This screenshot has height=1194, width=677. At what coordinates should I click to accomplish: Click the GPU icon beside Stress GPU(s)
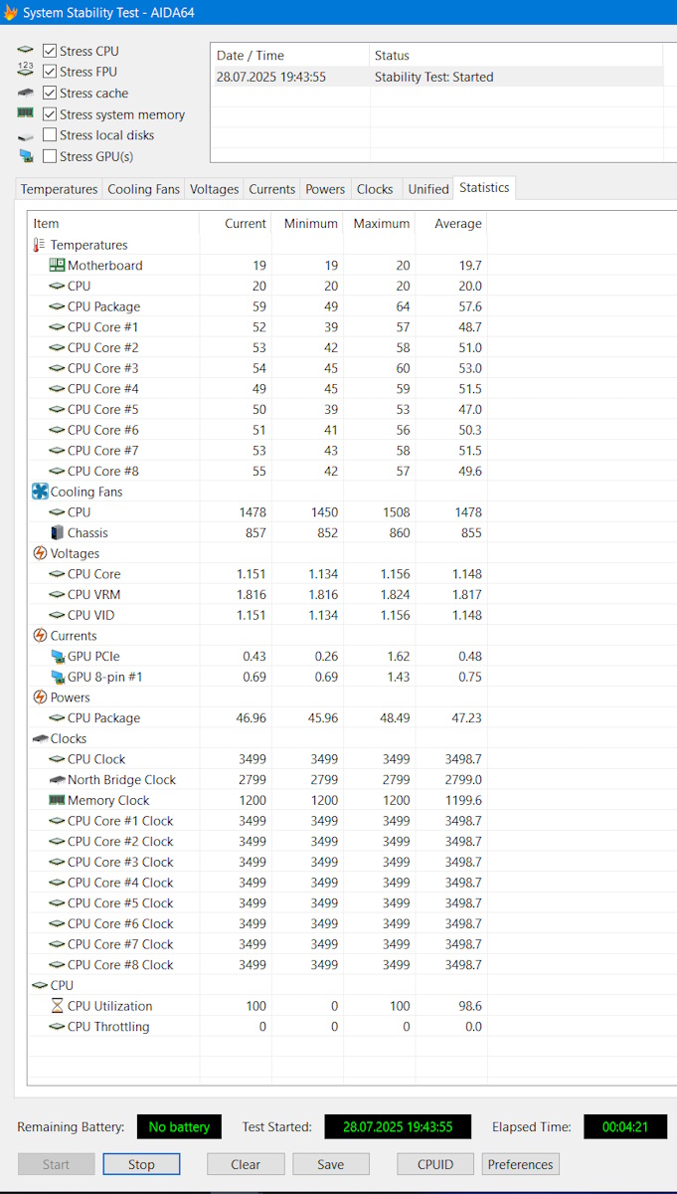(26, 156)
